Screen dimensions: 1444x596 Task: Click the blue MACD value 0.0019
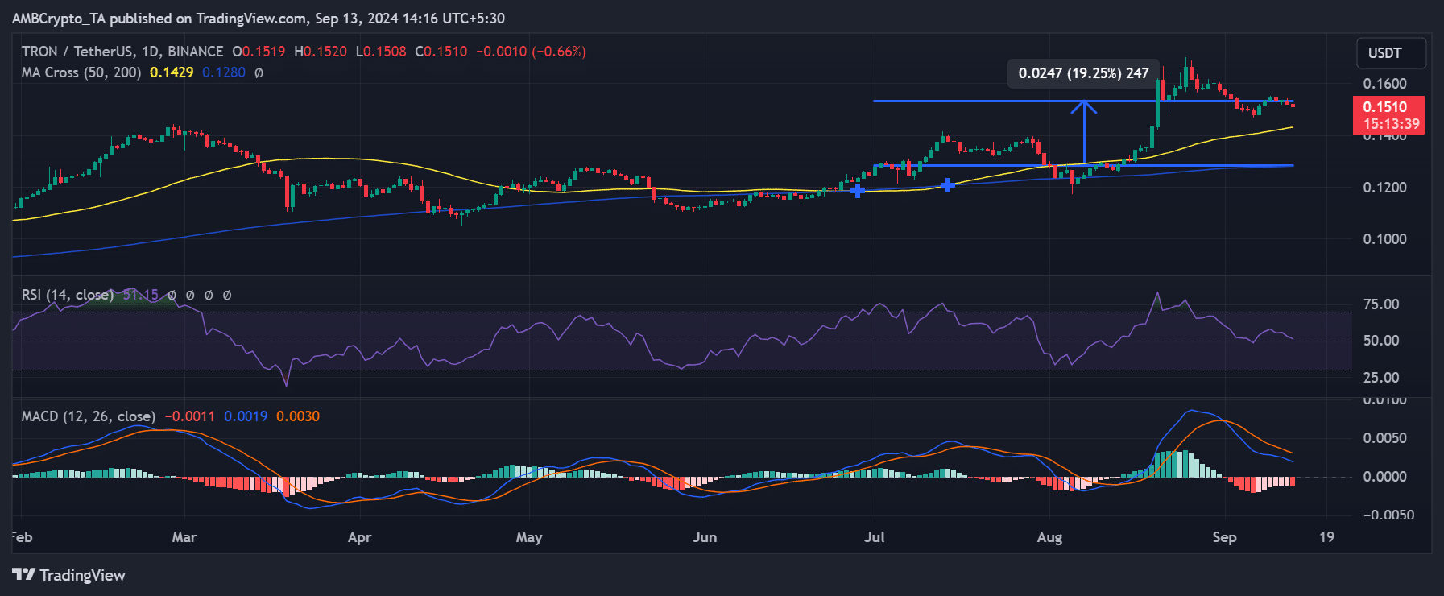point(246,416)
